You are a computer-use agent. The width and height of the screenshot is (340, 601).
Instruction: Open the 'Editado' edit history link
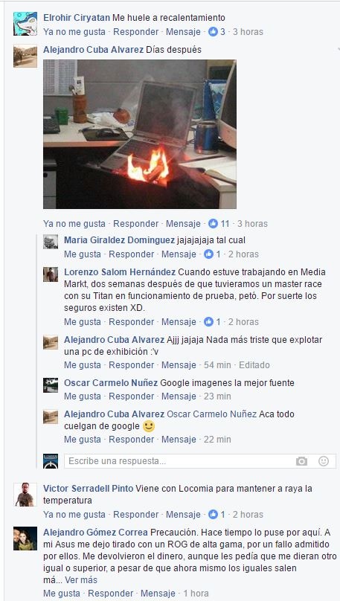(x=254, y=365)
